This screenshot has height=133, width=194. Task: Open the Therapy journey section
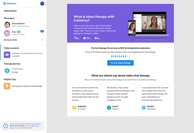click(x=12, y=64)
